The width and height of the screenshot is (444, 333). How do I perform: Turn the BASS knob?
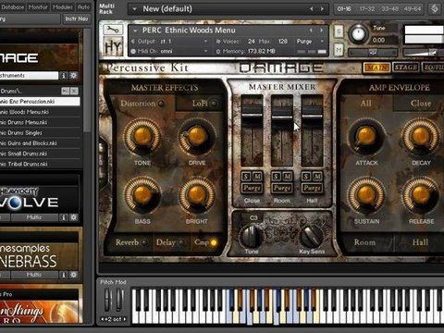[142, 195]
